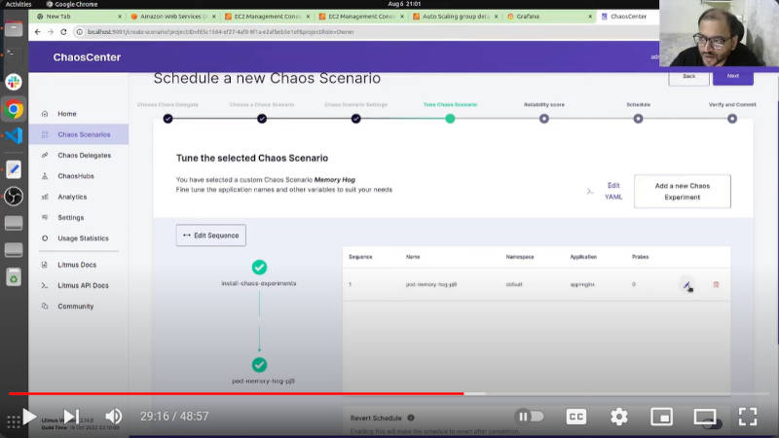Open Visual Studio Code from the dock

(14, 135)
